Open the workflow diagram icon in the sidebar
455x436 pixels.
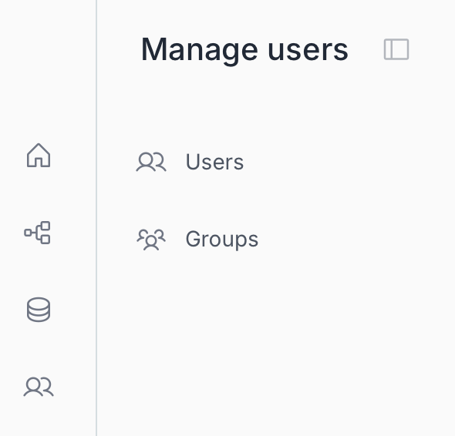[x=38, y=233]
